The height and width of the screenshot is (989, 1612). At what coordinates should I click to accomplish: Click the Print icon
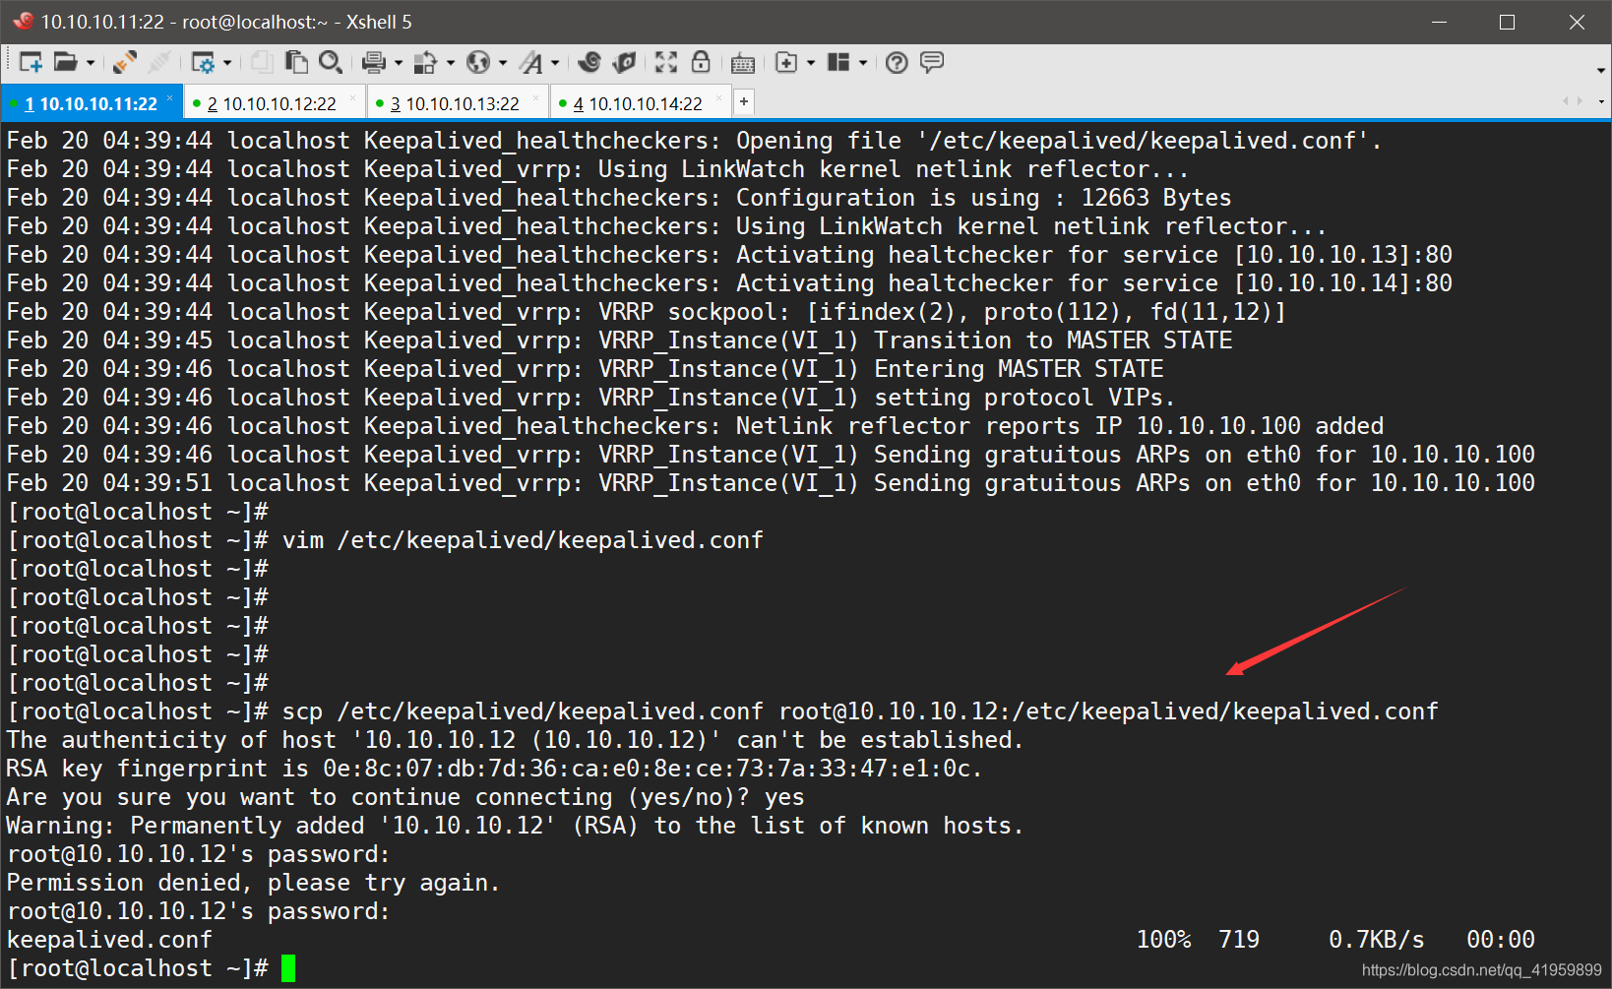click(373, 63)
